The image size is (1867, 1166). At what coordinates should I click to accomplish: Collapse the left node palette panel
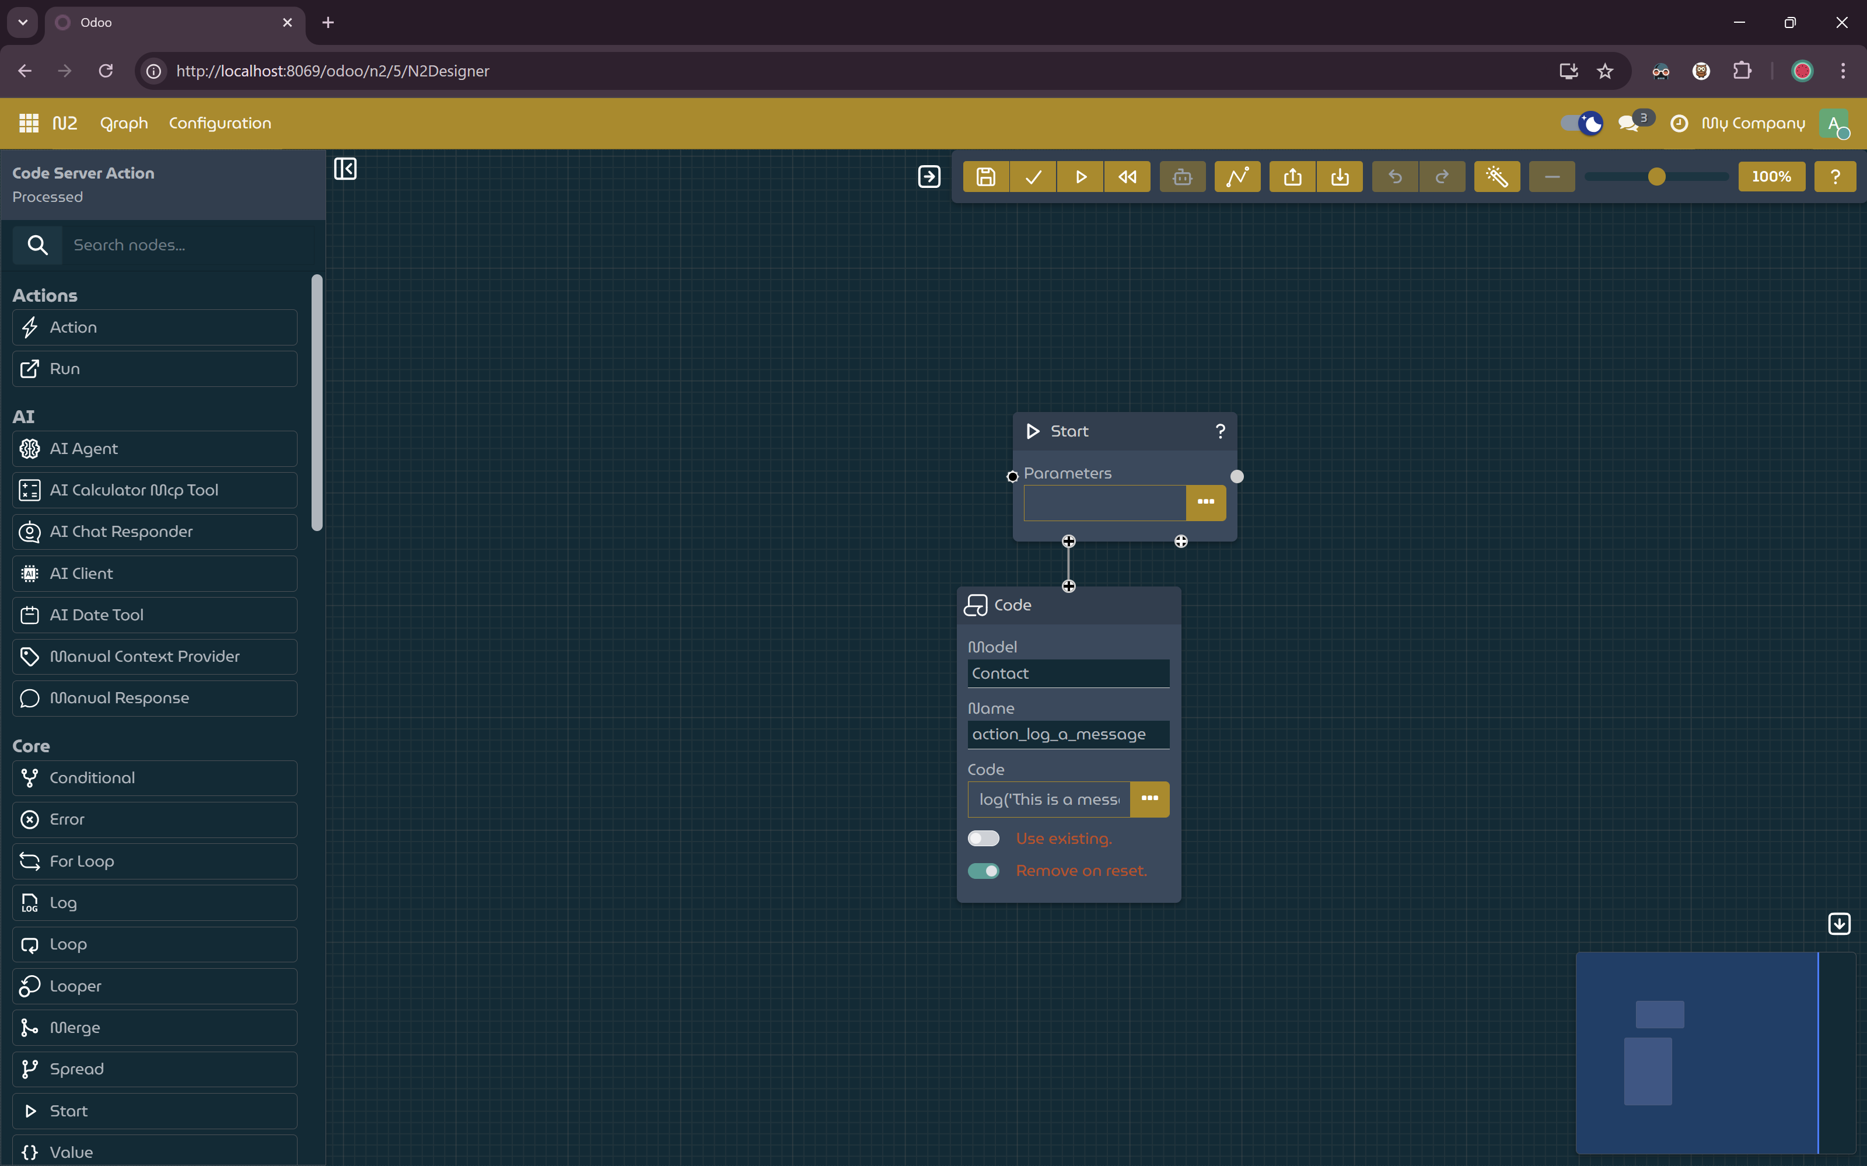pyautogui.click(x=345, y=168)
